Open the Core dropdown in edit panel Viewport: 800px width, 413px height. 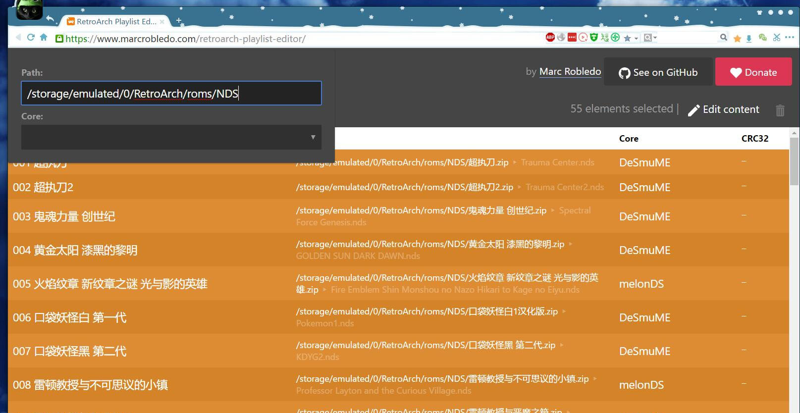click(x=171, y=137)
